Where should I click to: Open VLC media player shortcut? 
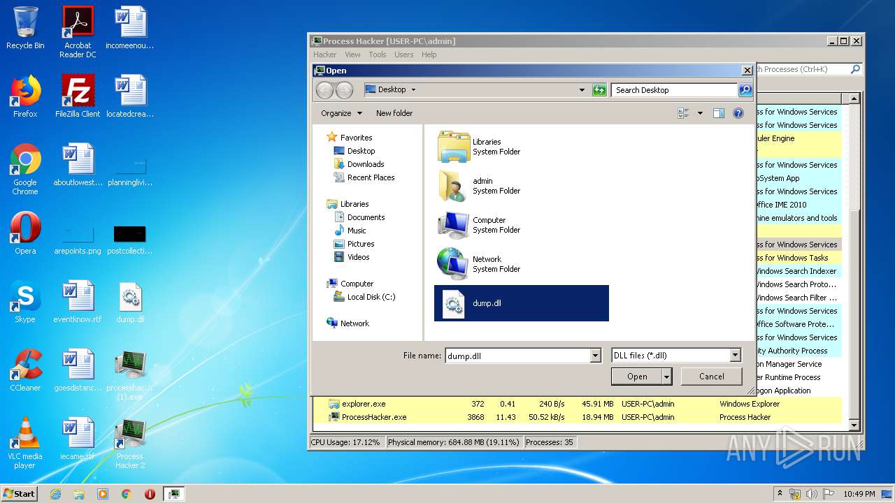(x=25, y=443)
